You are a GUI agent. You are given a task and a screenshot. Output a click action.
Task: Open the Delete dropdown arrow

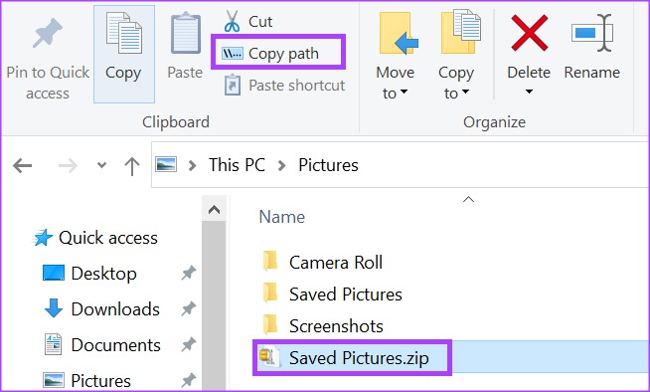tap(529, 92)
